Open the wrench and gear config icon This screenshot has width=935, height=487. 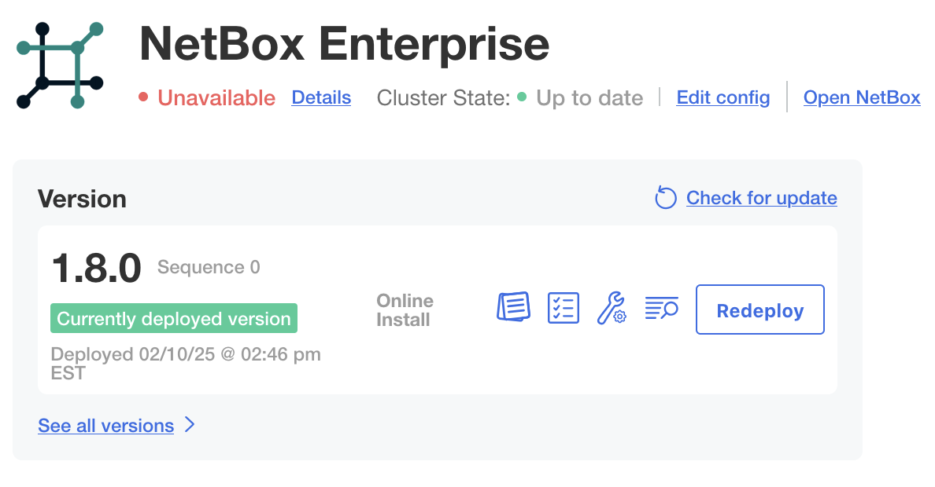pyautogui.click(x=611, y=308)
